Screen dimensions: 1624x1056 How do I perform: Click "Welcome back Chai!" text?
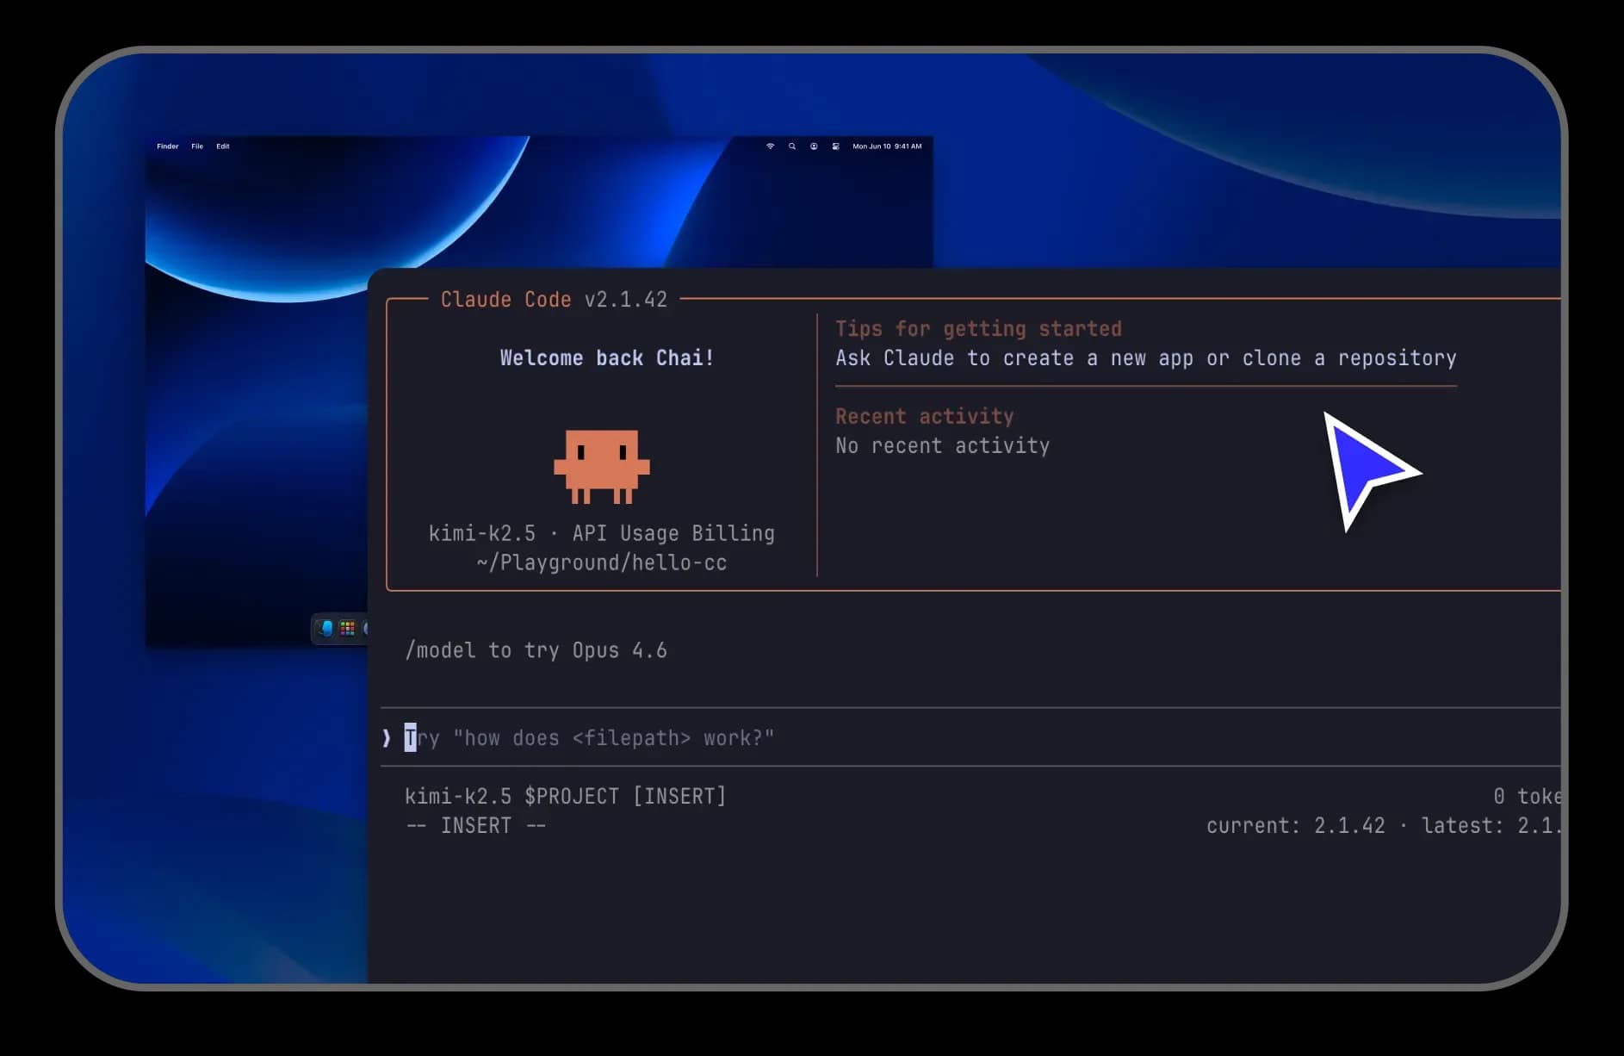click(607, 358)
